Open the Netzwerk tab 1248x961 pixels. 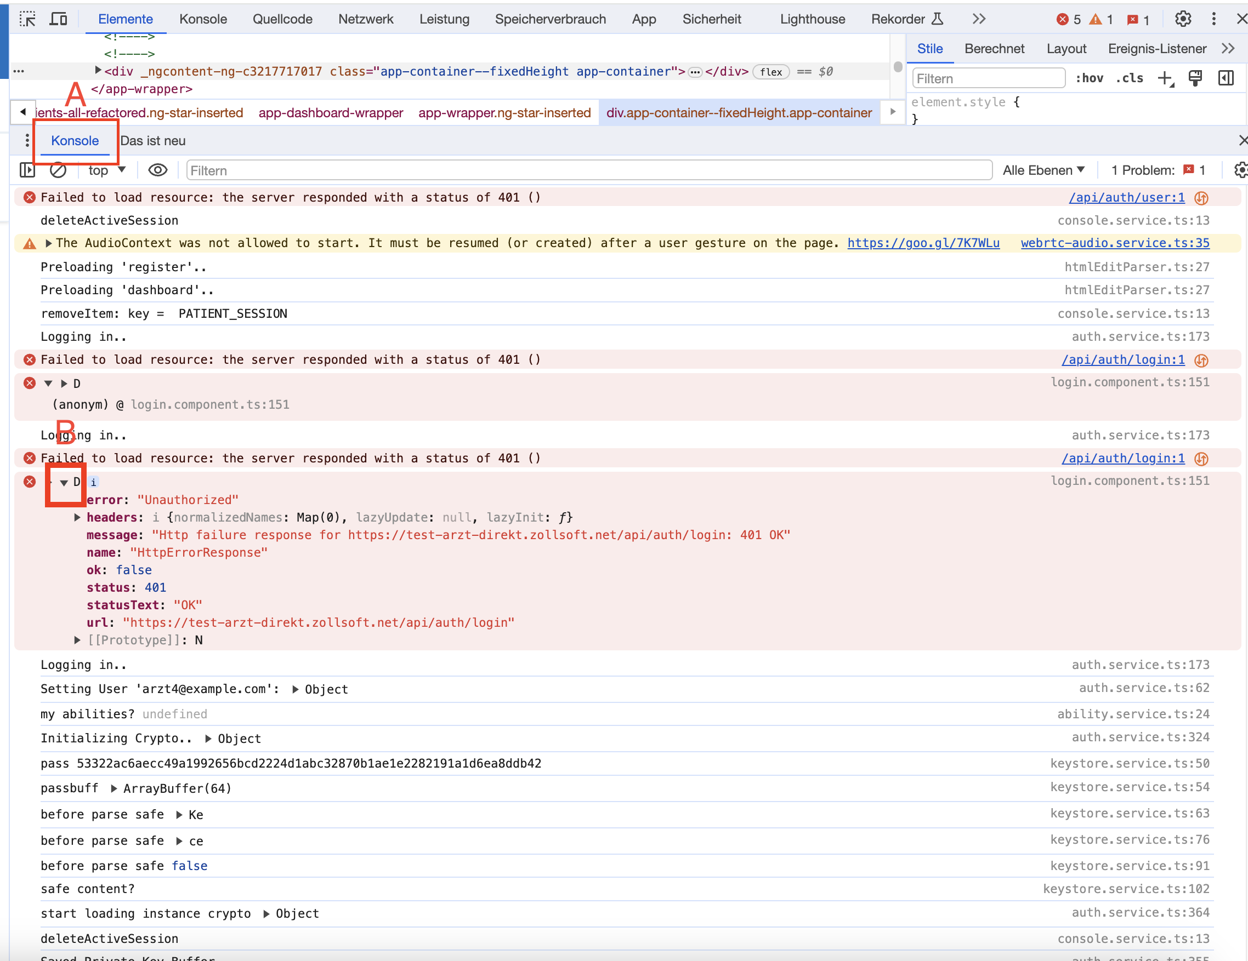[x=366, y=19]
